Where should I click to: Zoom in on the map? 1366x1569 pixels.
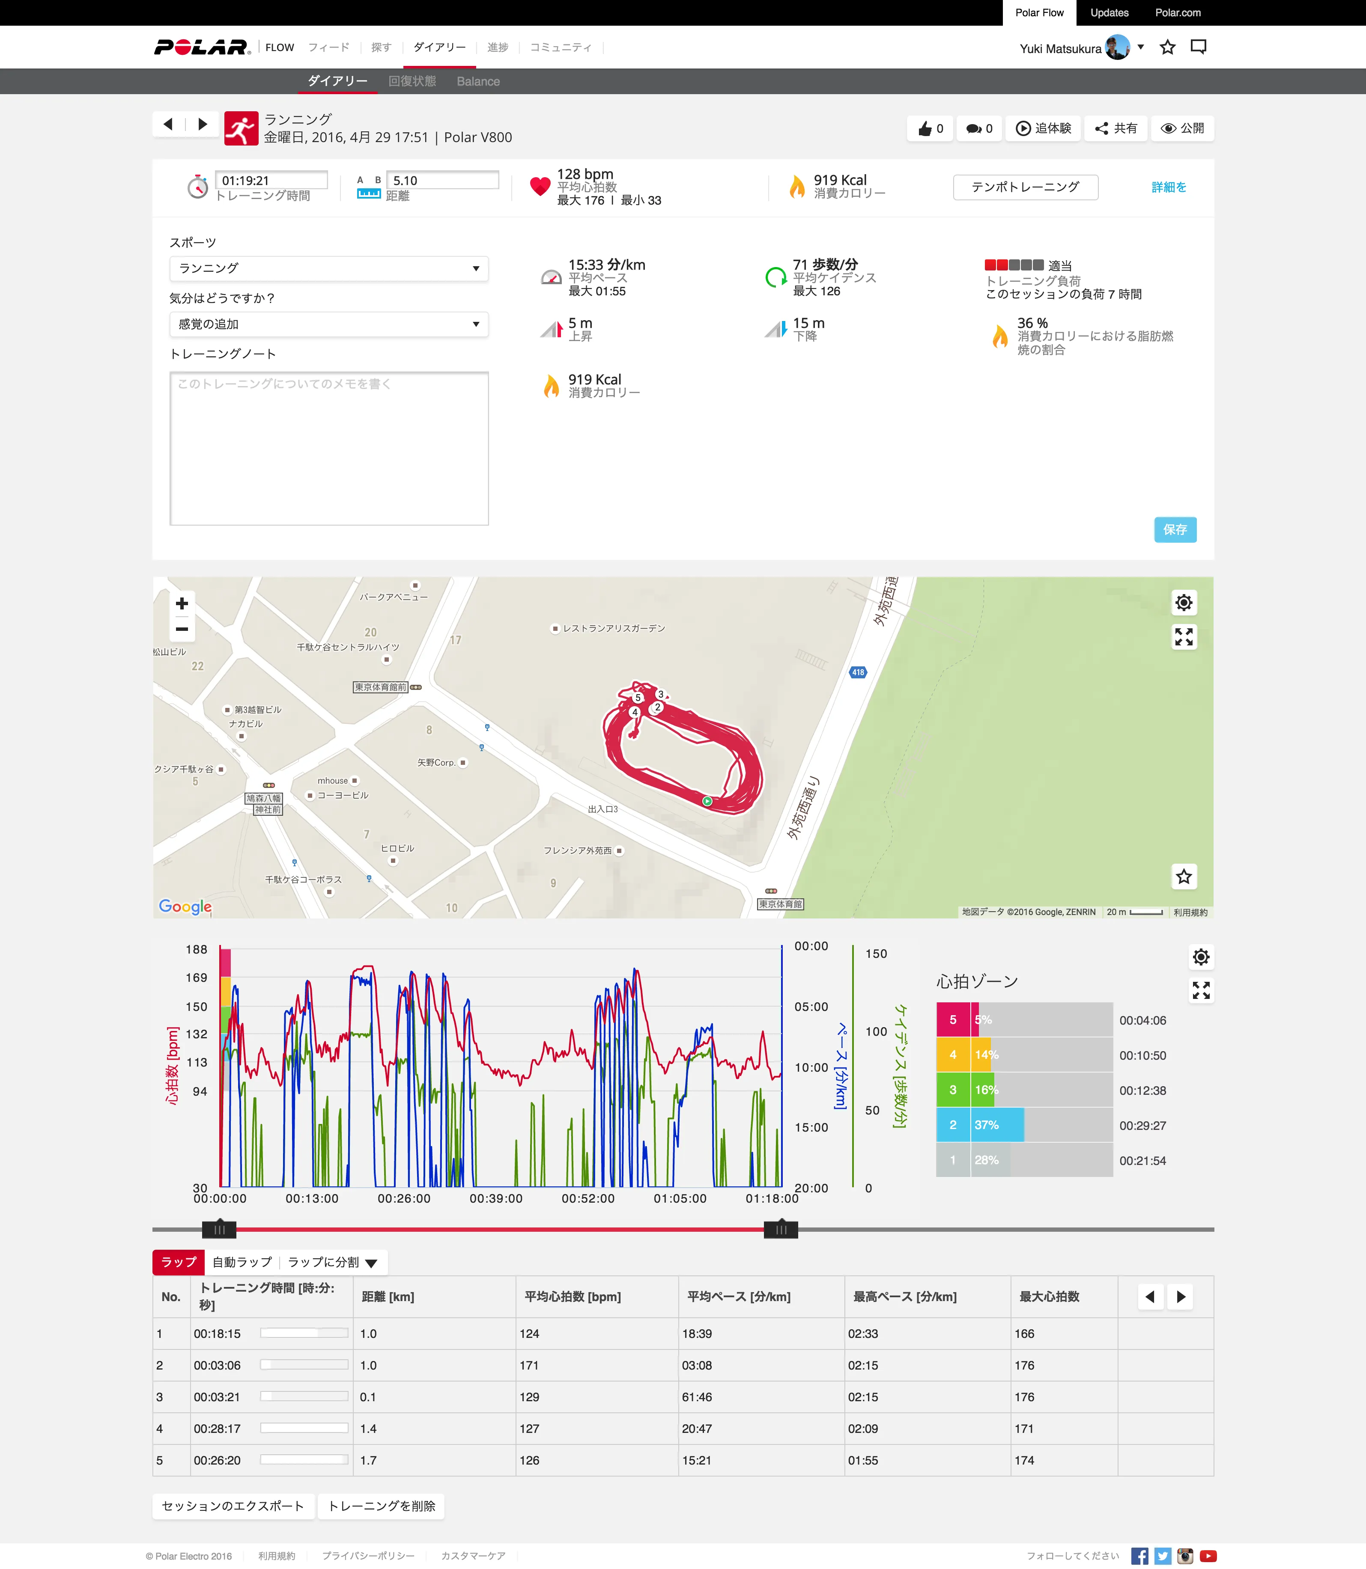(182, 603)
